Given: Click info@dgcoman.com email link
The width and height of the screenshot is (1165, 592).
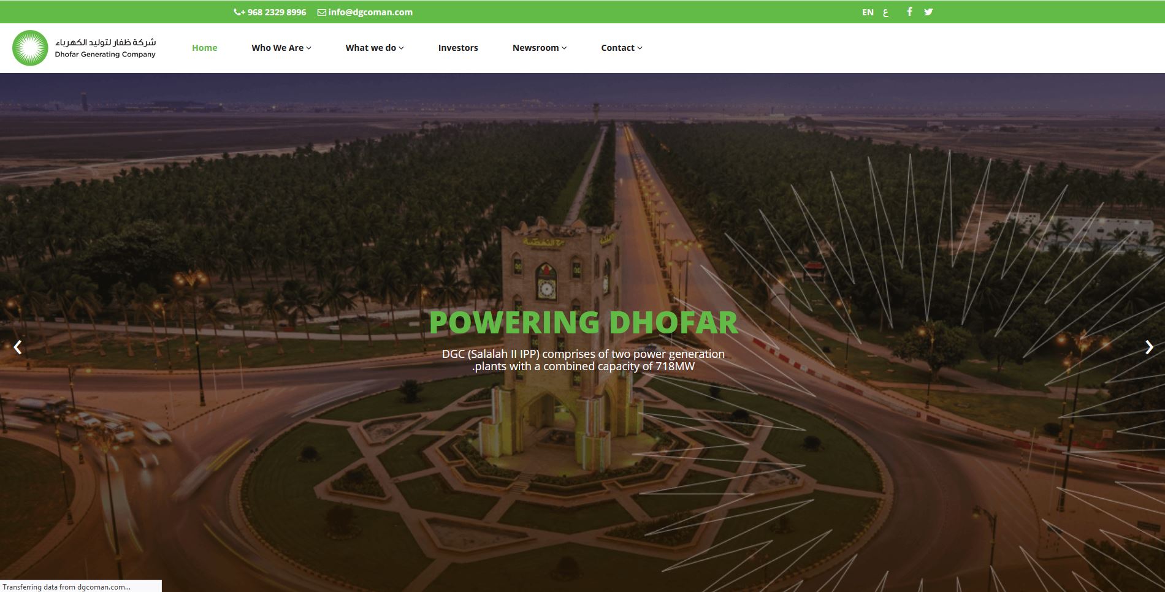Looking at the screenshot, I should (365, 12).
